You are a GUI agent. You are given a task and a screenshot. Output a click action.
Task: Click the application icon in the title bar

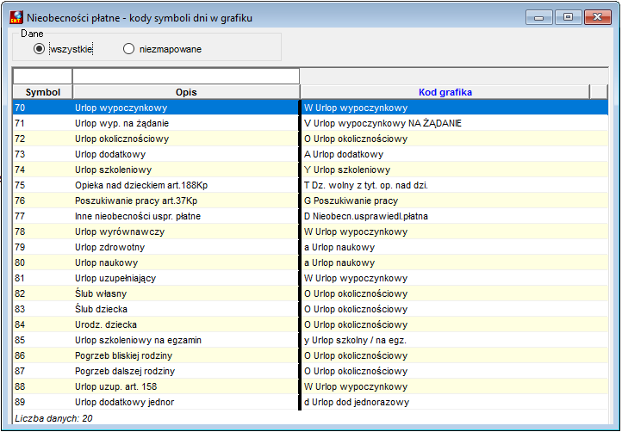point(16,18)
